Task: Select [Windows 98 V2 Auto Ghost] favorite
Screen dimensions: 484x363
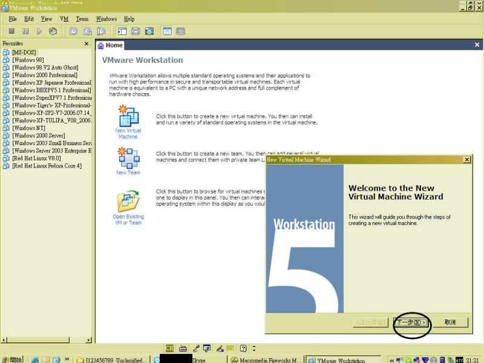Action: 45,68
